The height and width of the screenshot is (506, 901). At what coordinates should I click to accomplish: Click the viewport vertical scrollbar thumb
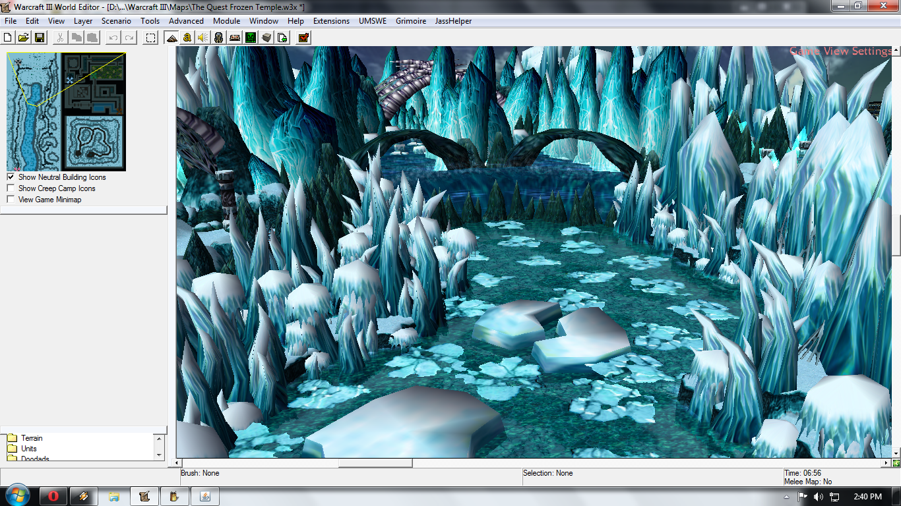pyautogui.click(x=896, y=235)
